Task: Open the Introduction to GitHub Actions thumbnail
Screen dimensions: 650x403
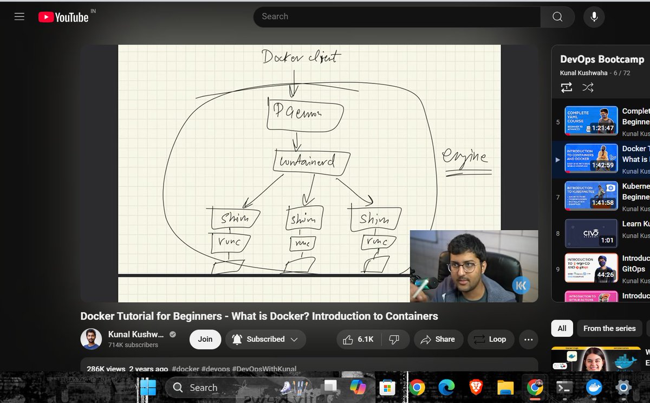Action: (x=591, y=296)
